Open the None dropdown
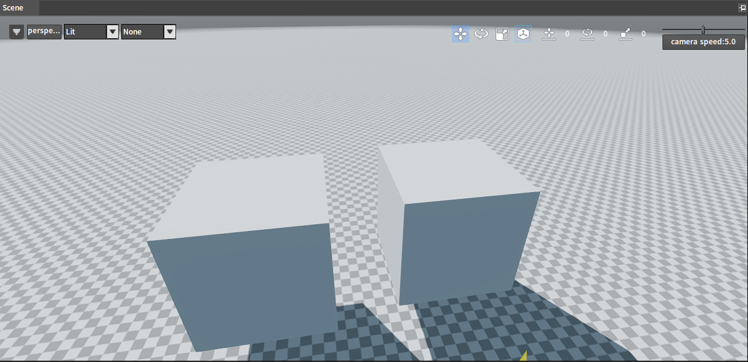Viewport: 748px width, 362px height. click(149, 32)
